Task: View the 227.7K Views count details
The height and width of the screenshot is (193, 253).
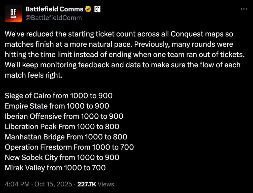Action: tap(96, 184)
